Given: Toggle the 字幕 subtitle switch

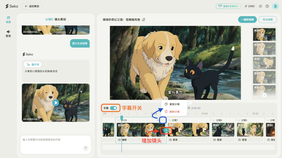Looking at the screenshot, I should 114,108.
